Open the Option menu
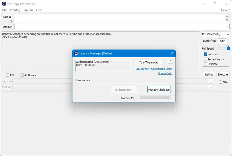232x156 pixels. [28, 10]
